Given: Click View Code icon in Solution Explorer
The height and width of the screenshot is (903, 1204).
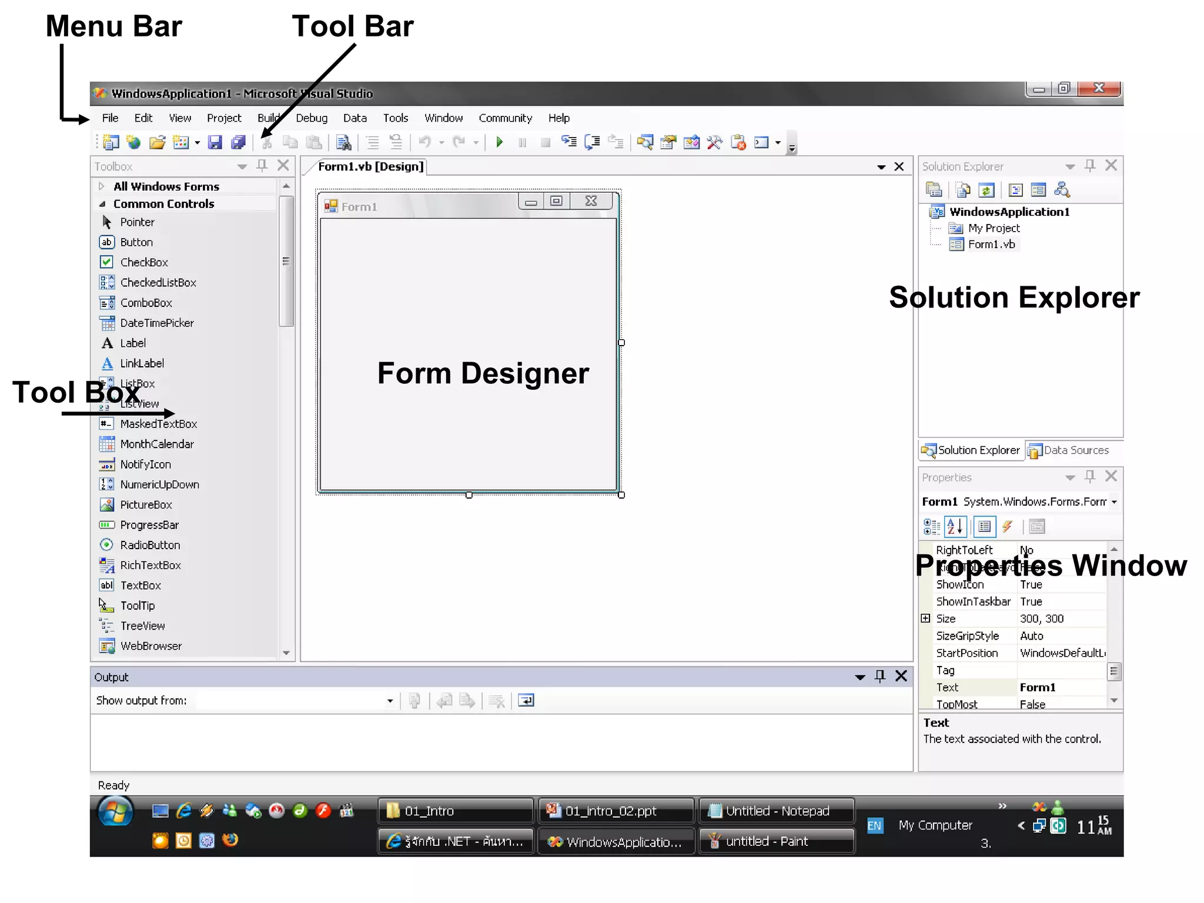Looking at the screenshot, I should [1015, 190].
